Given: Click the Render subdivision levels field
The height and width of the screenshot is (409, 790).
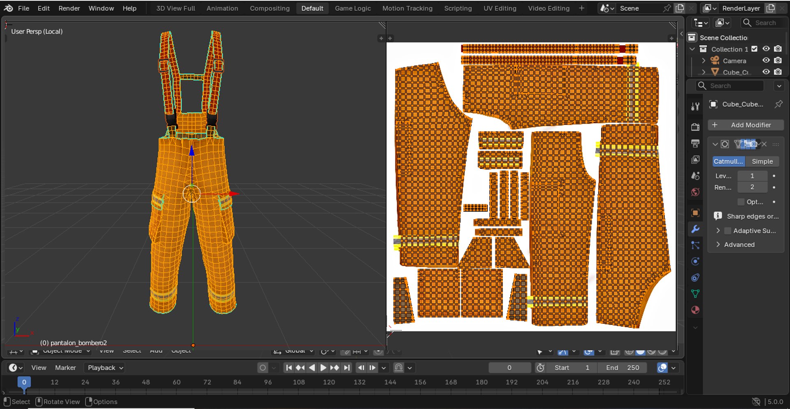Looking at the screenshot, I should pos(752,187).
